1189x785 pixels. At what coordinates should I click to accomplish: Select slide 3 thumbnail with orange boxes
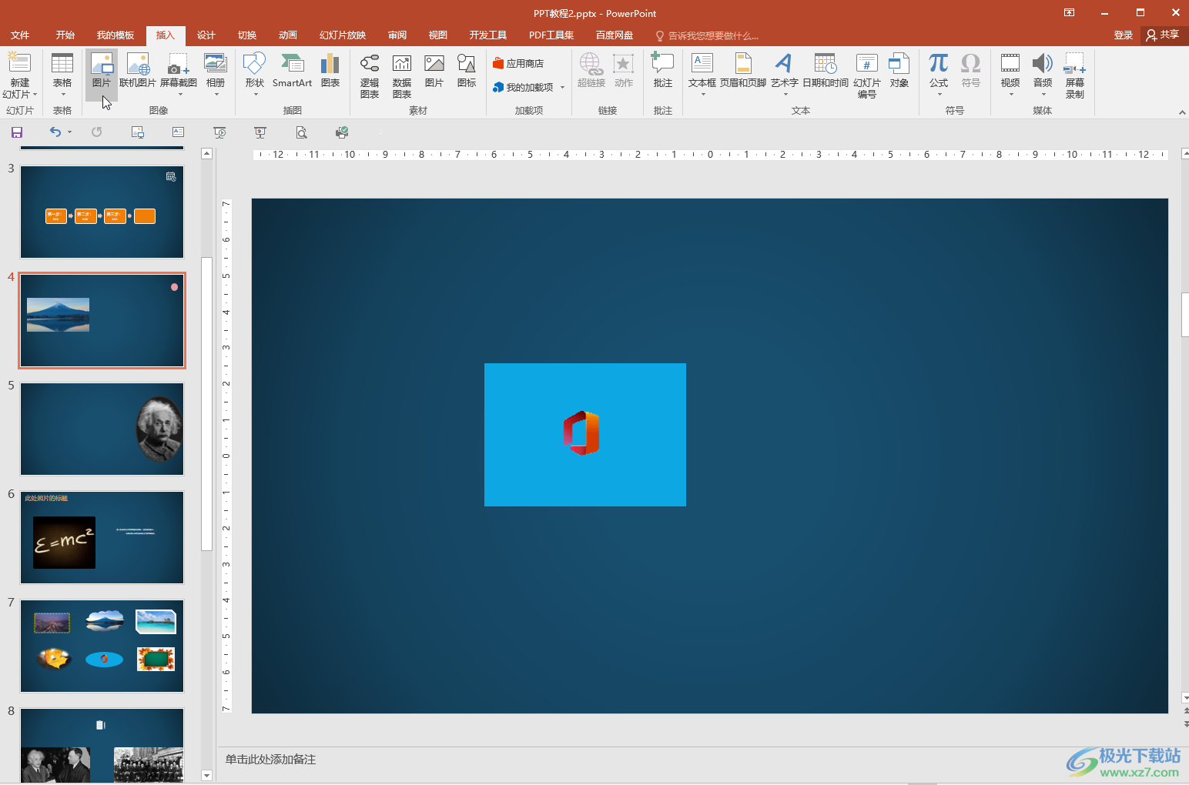pos(102,212)
